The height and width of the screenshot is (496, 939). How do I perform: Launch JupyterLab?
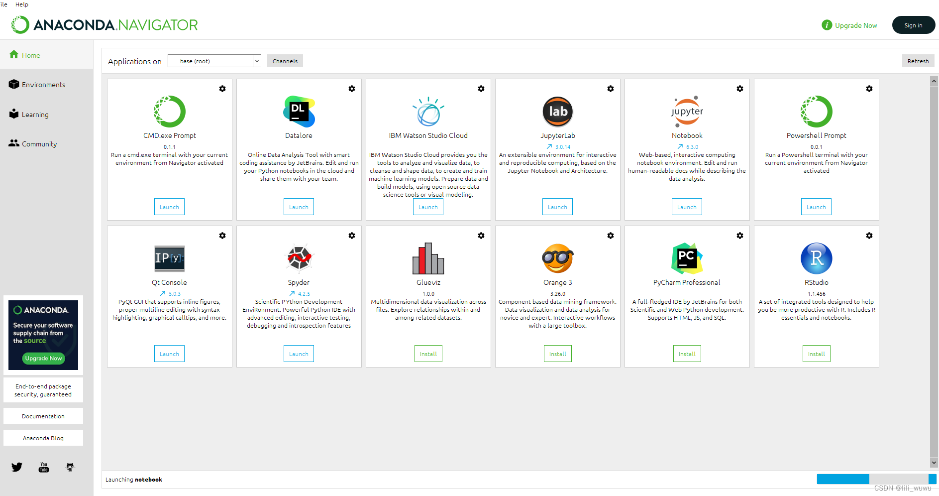point(558,207)
